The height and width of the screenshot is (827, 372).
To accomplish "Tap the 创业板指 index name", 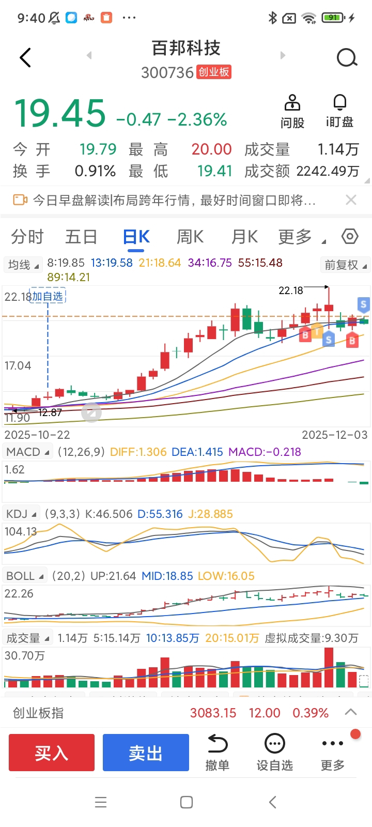I will [x=38, y=713].
